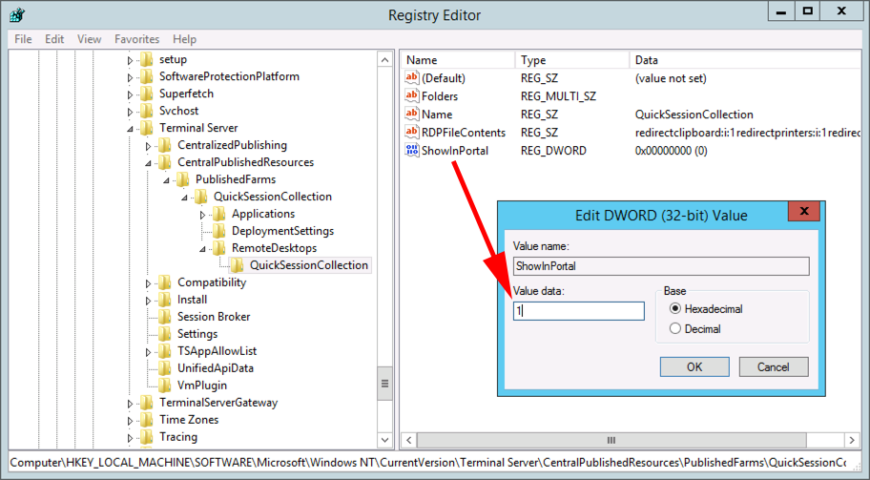Select the Applications folder icon
The image size is (870, 480).
tap(219, 214)
